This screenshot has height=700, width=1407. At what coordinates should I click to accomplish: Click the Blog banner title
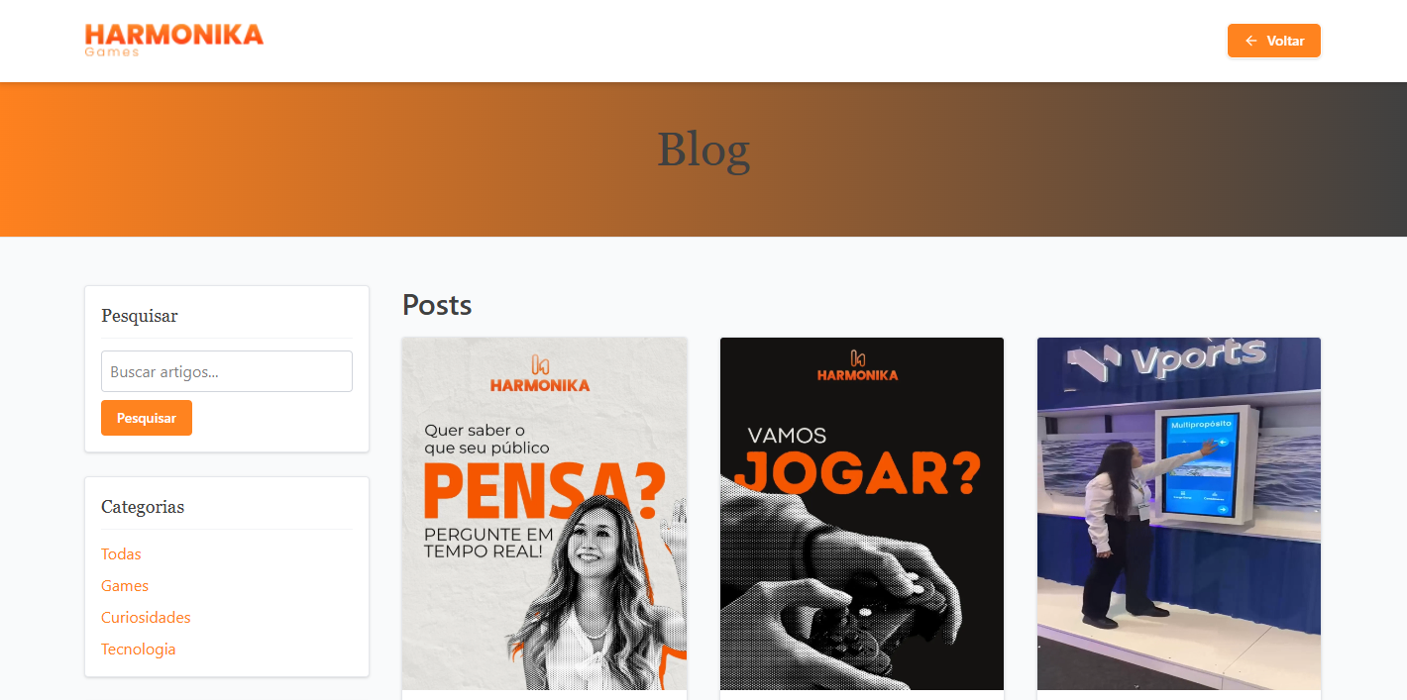click(703, 150)
